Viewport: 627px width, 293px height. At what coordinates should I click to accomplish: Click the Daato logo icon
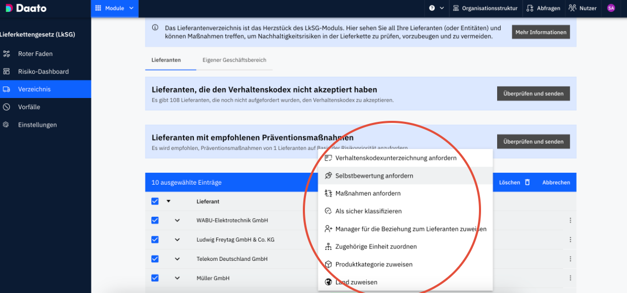click(9, 8)
